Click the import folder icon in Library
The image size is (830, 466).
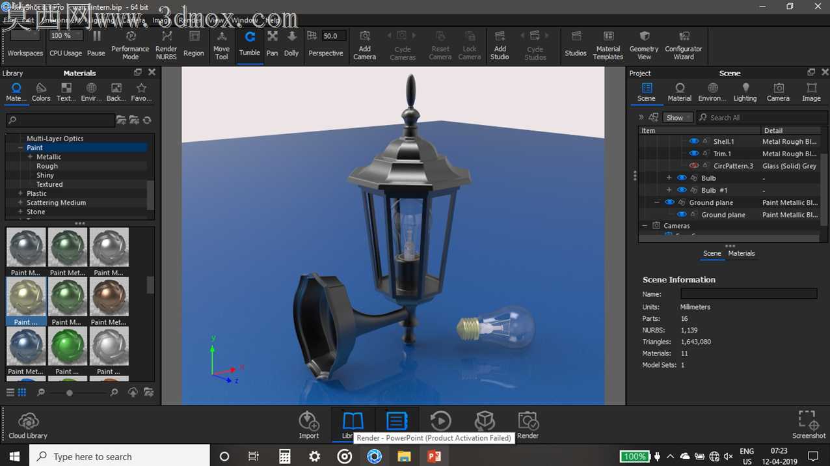point(134,120)
